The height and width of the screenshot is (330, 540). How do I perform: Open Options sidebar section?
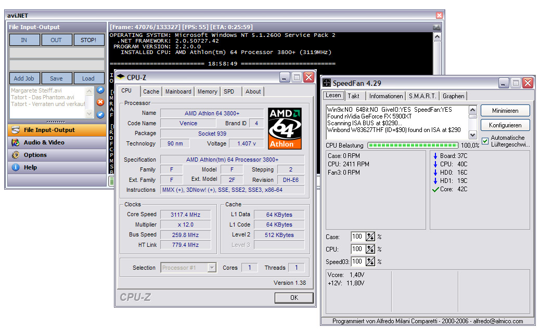[57, 155]
